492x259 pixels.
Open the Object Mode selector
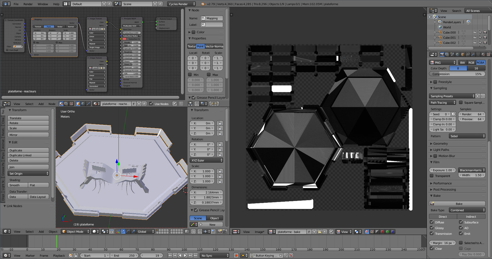pyautogui.click(x=75, y=232)
